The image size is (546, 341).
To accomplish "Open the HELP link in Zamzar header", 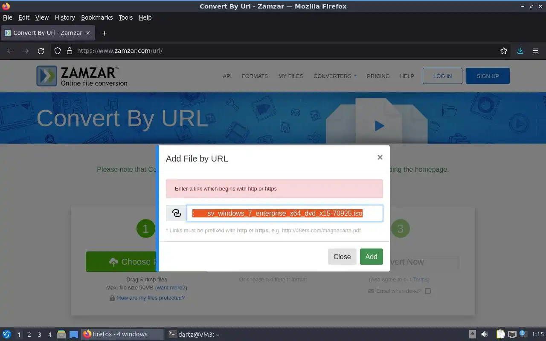I will [x=407, y=76].
